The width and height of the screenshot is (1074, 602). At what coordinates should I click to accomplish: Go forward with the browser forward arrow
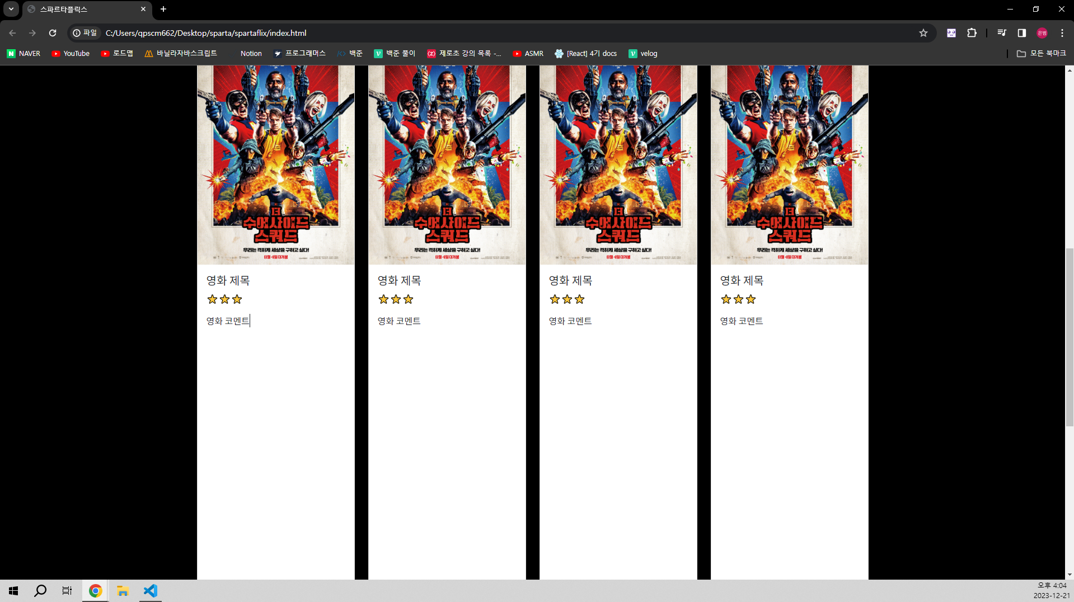32,33
